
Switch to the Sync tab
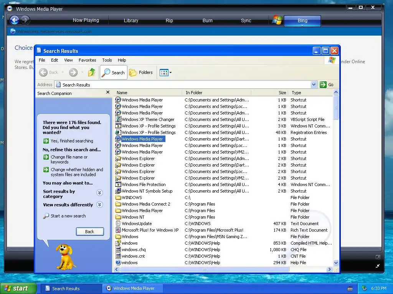246,21
